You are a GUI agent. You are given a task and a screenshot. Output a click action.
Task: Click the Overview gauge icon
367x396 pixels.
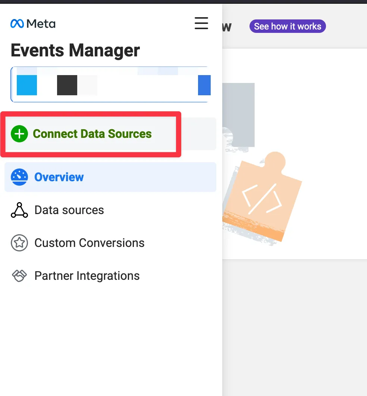(19, 177)
